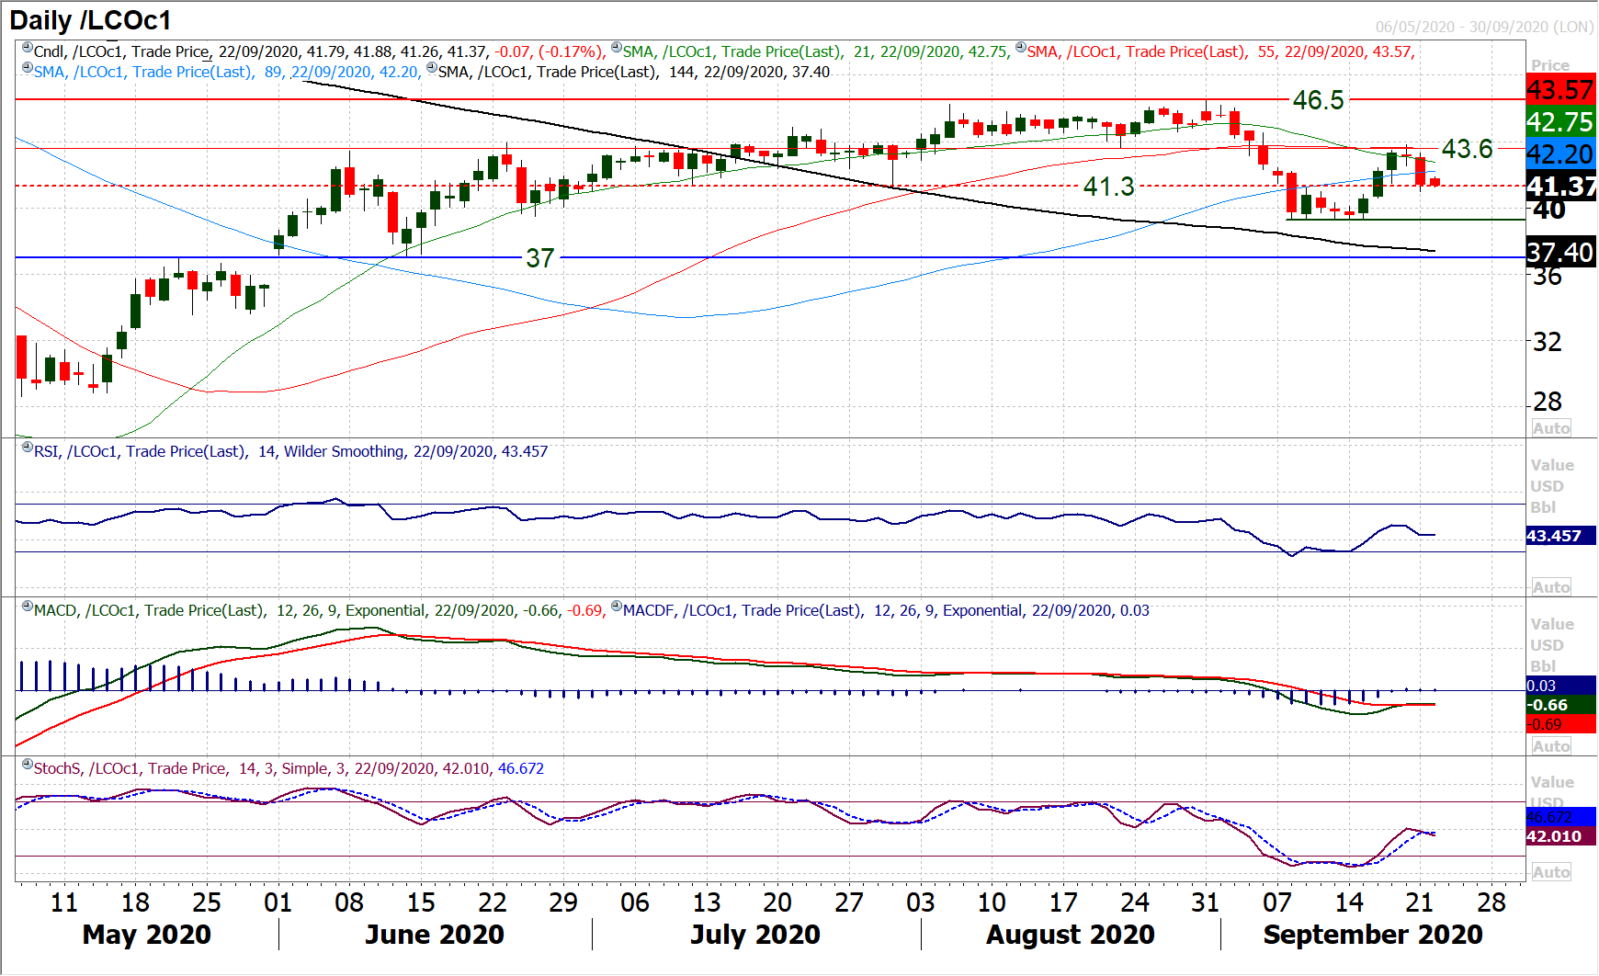Select the Cndl /LCOc1 Trade Price legend text
The image size is (1599, 976).
(x=320, y=51)
